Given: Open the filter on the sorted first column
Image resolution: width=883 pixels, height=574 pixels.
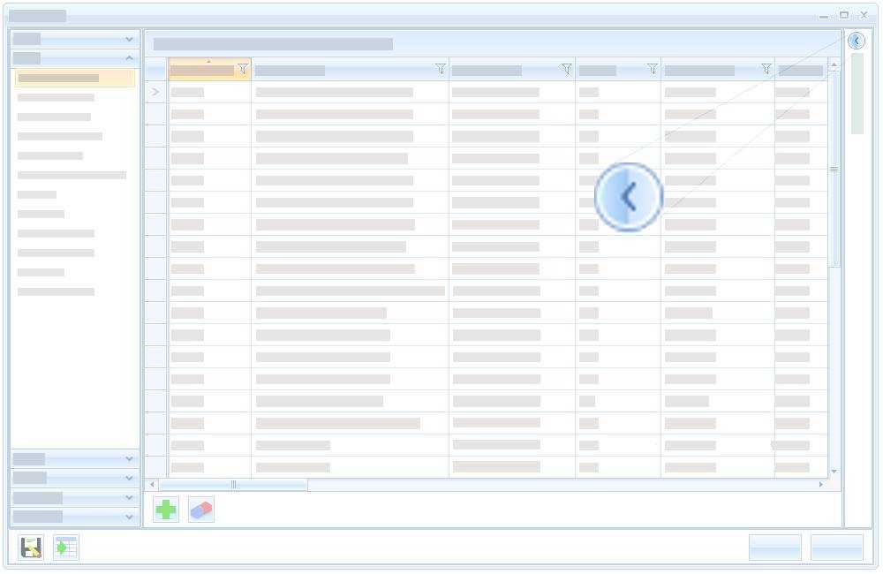Looking at the screenshot, I should 243,70.
